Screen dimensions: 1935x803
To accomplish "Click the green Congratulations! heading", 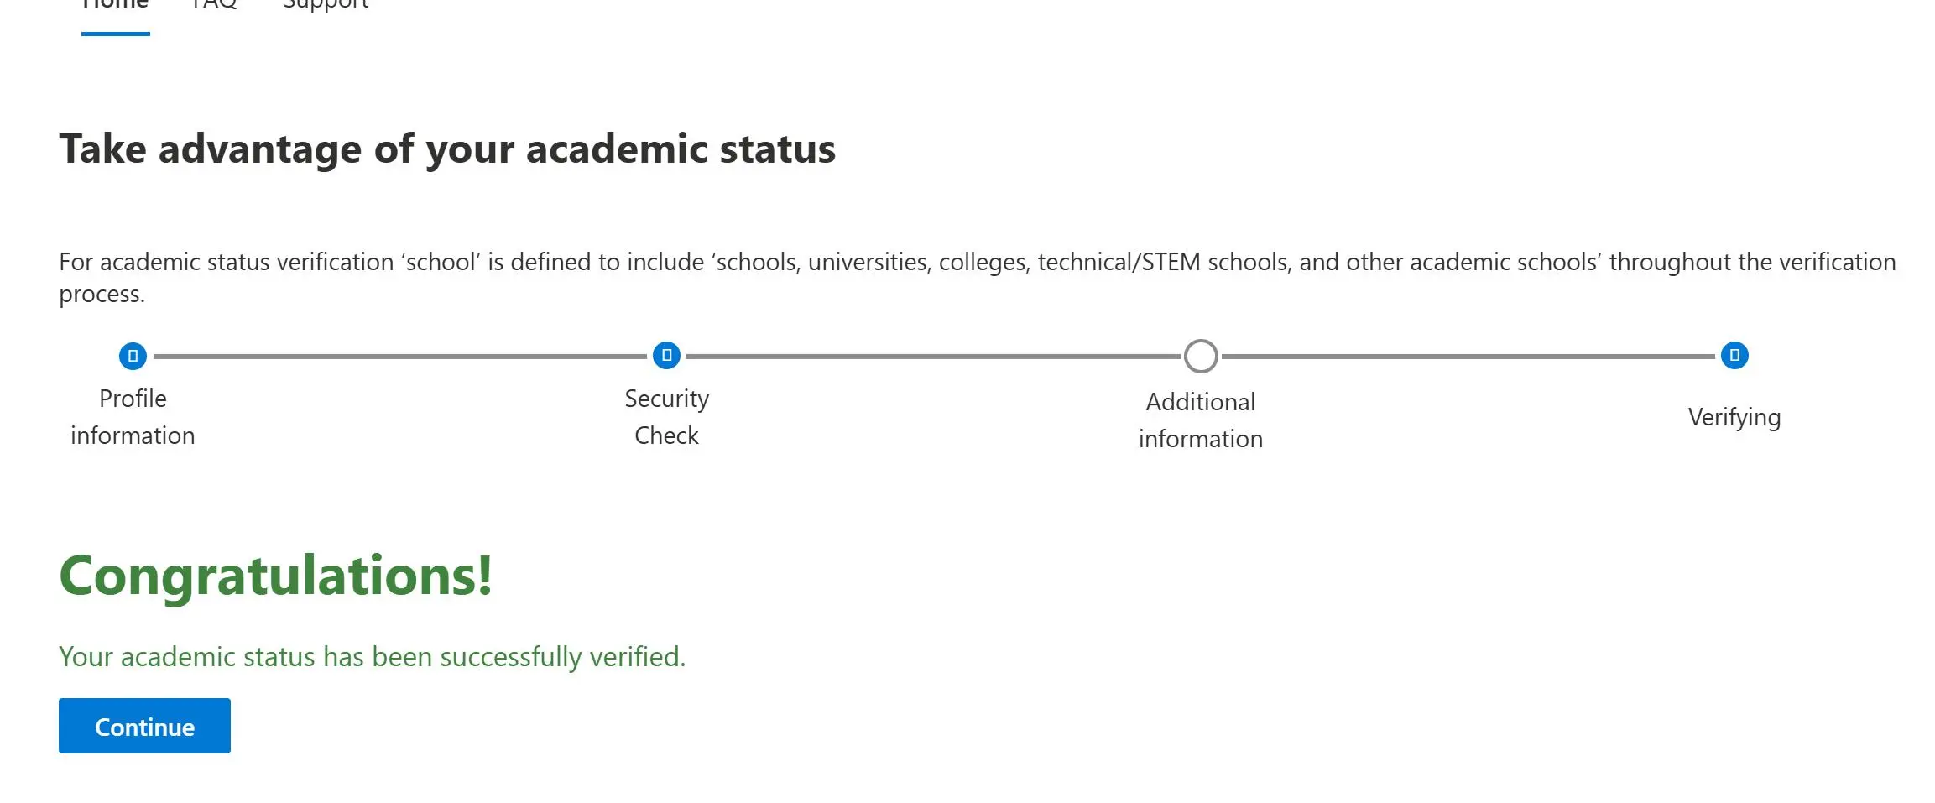I will point(275,576).
